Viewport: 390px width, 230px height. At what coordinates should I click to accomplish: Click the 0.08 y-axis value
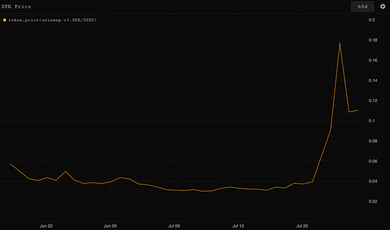pos(373,141)
